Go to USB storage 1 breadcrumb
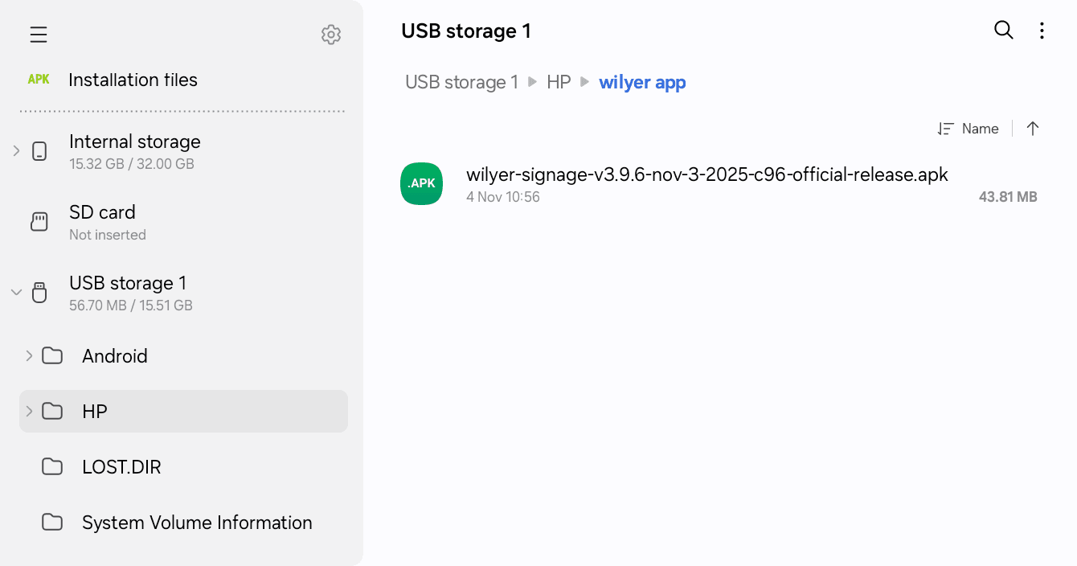This screenshot has width=1077, height=566. click(x=461, y=82)
